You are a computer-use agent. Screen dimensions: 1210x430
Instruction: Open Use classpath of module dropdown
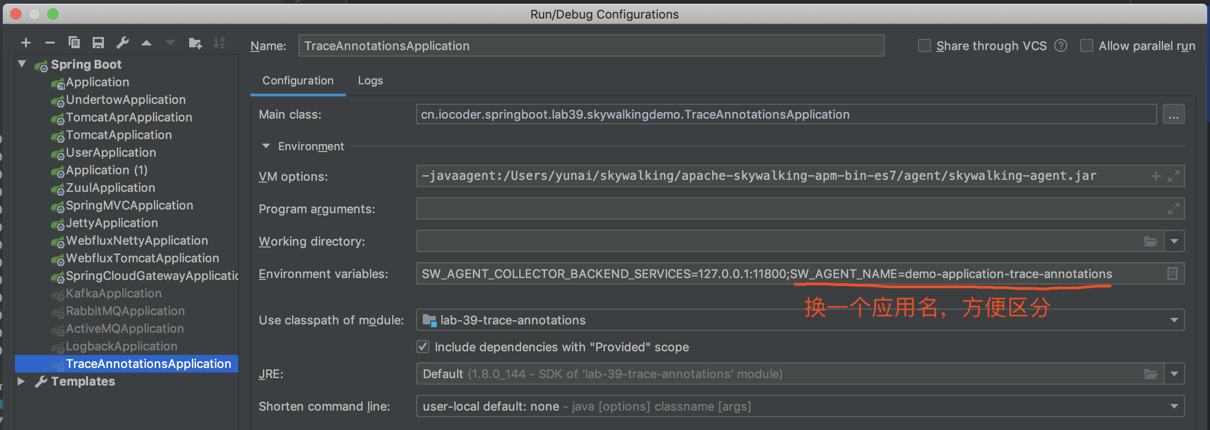point(1174,320)
